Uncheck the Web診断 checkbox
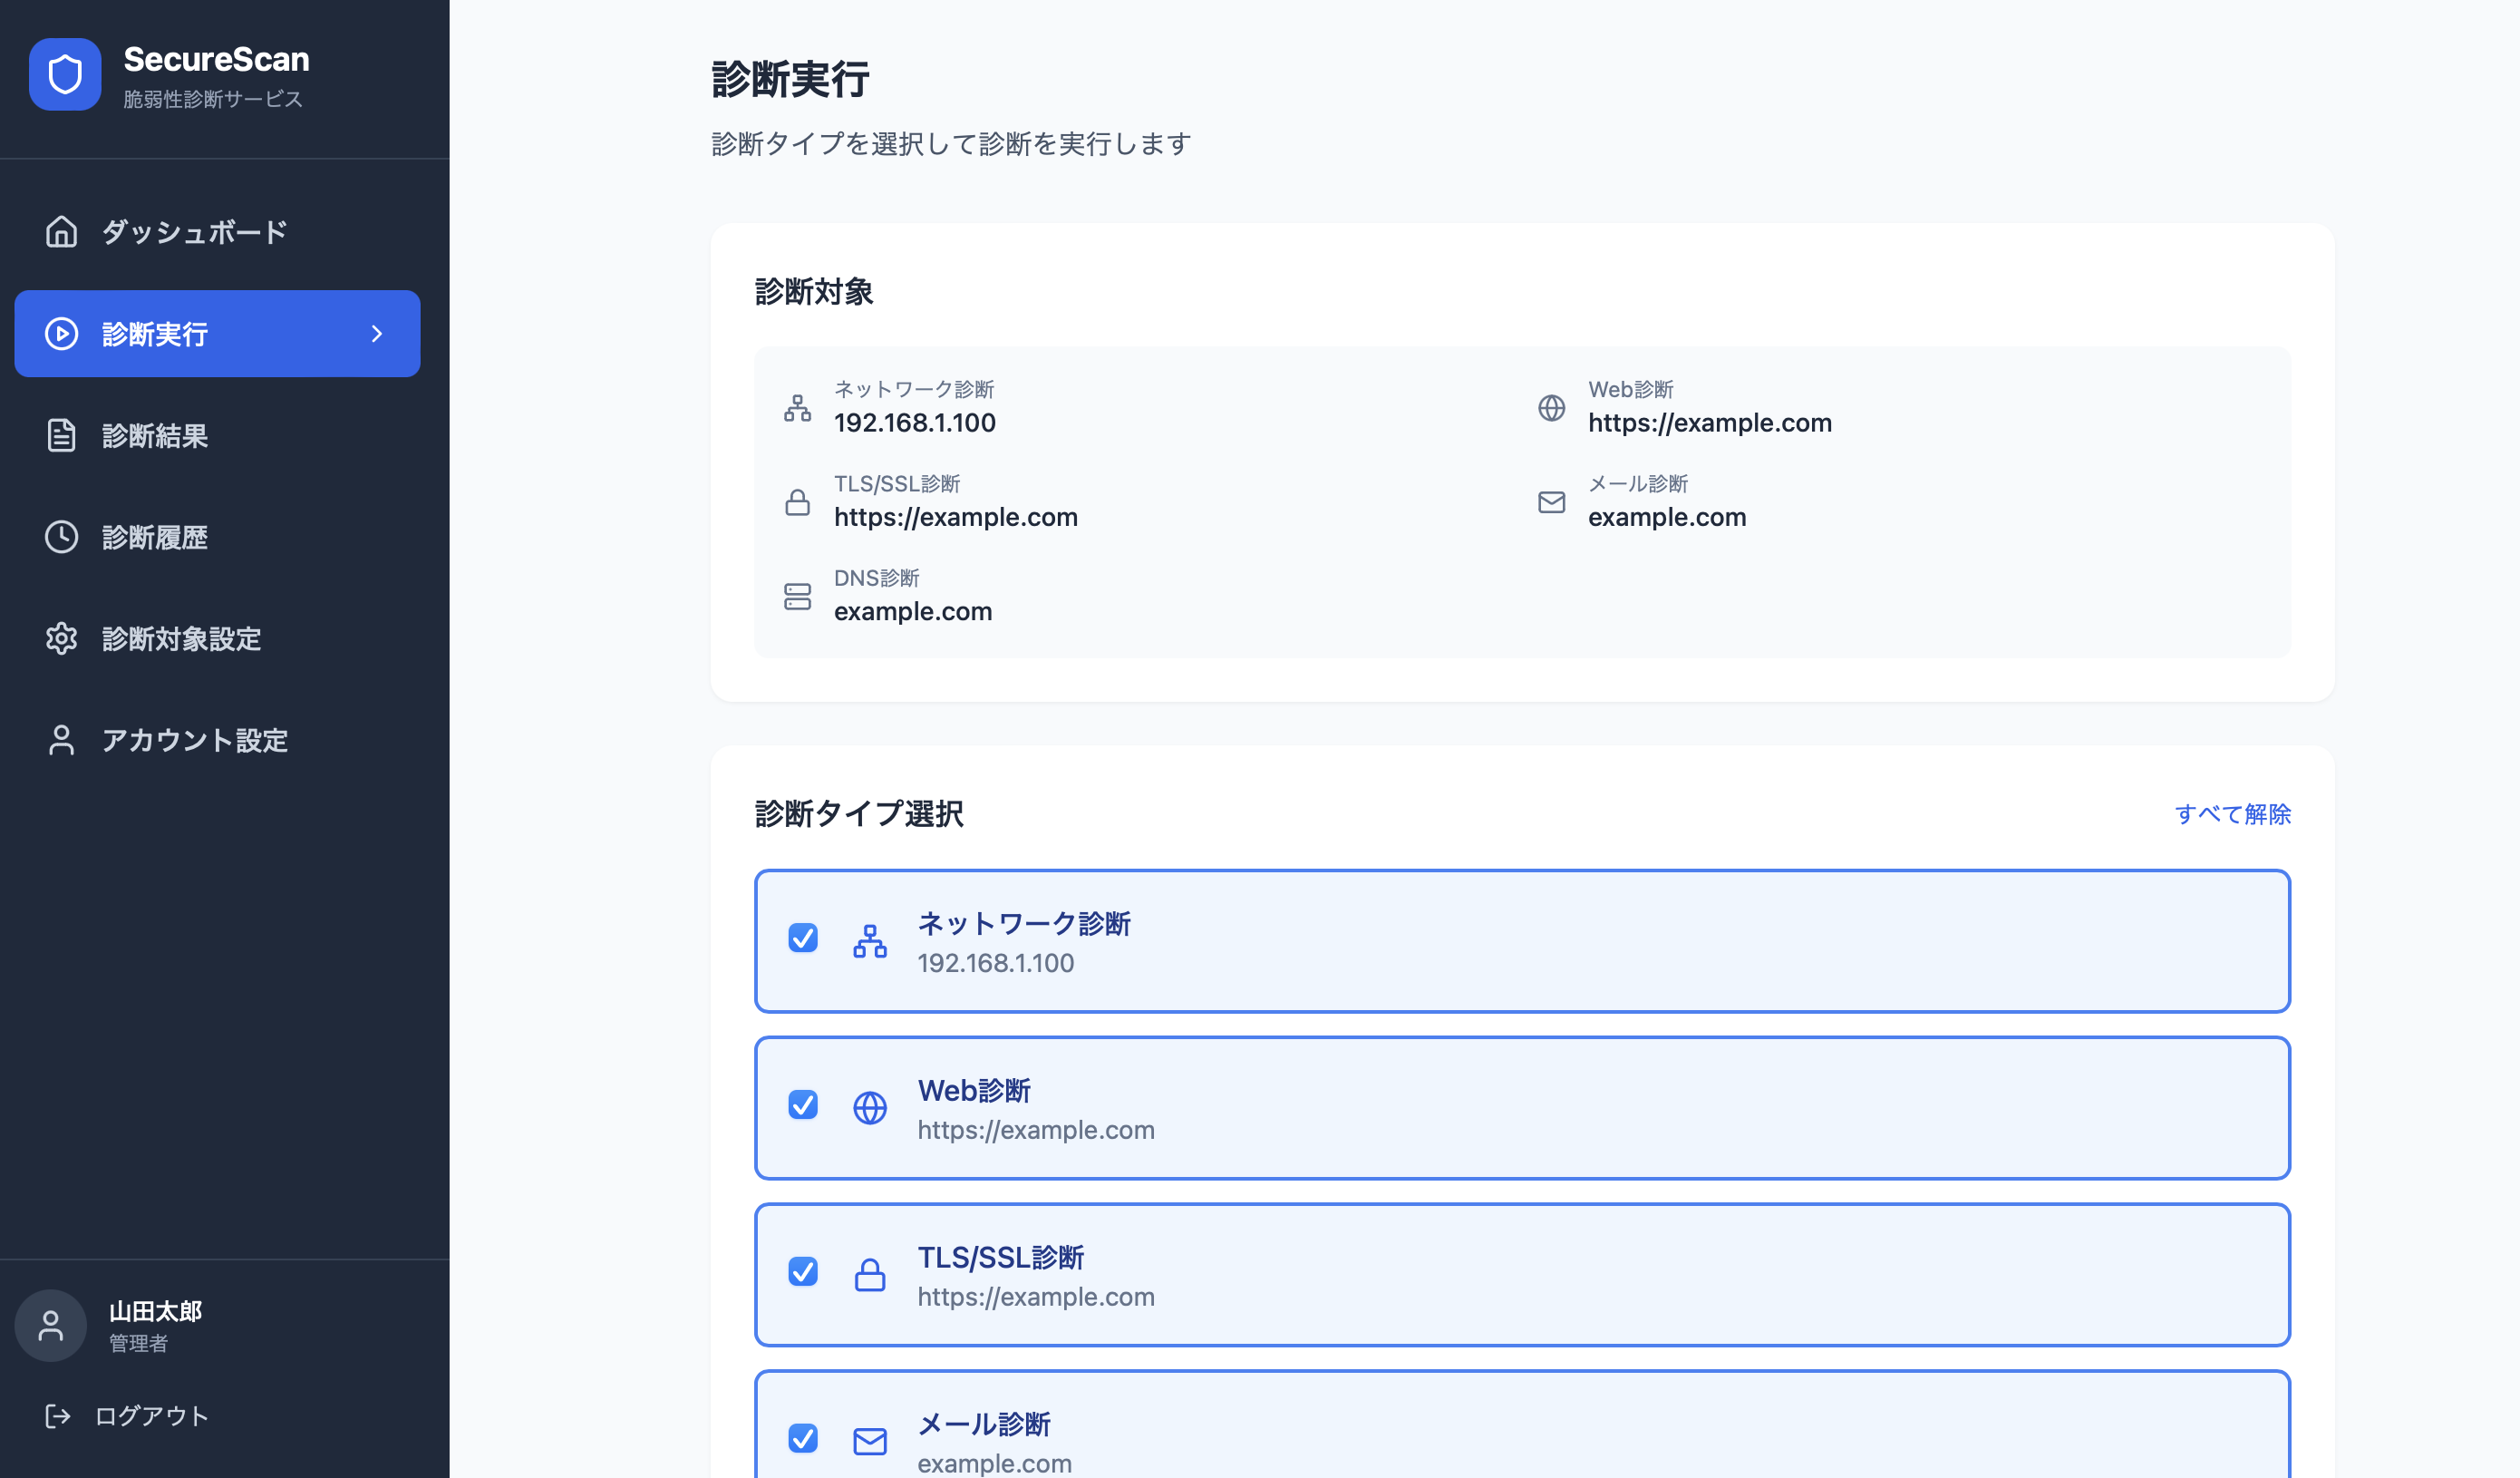This screenshot has width=2520, height=1478. 803,1105
